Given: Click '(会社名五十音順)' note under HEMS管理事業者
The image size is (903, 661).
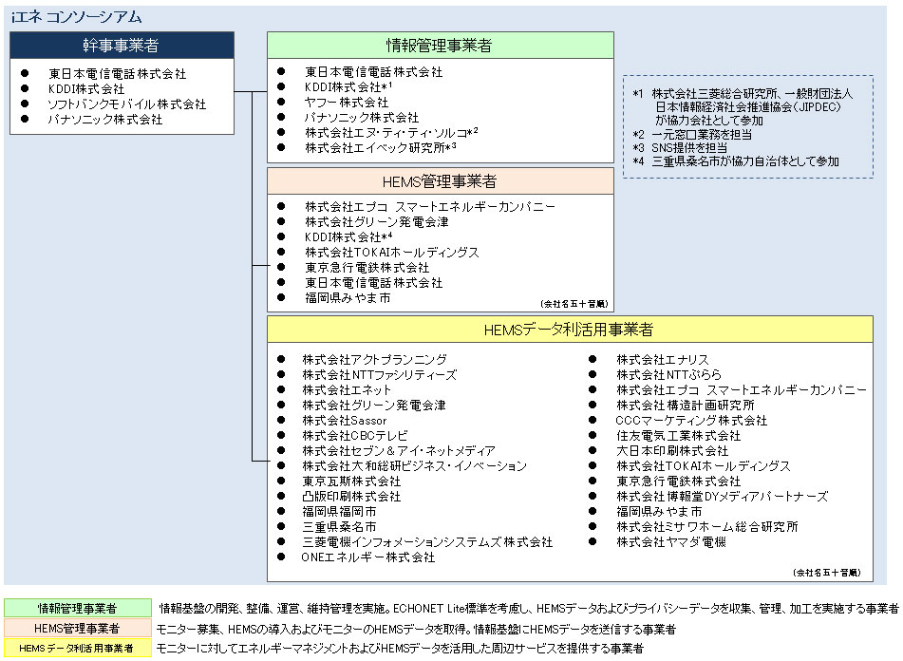Looking at the screenshot, I should tap(574, 304).
